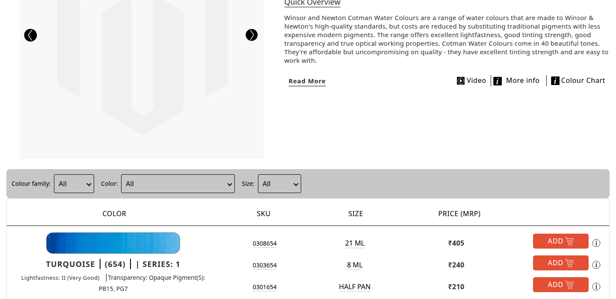Show info icon for 8 ML row
Screen dimensions: 616x299
pyautogui.click(x=596, y=265)
